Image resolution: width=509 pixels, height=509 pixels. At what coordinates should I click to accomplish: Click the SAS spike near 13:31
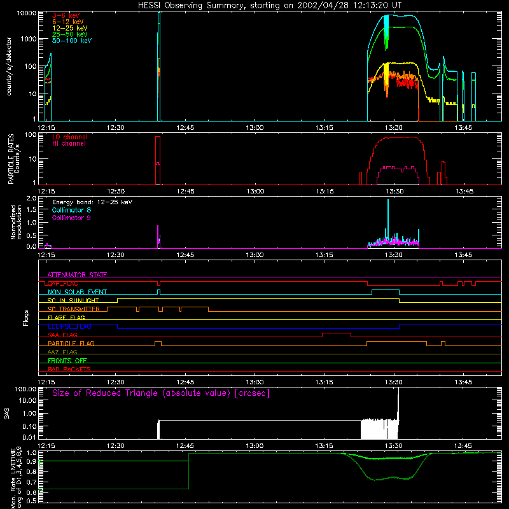pos(398,412)
